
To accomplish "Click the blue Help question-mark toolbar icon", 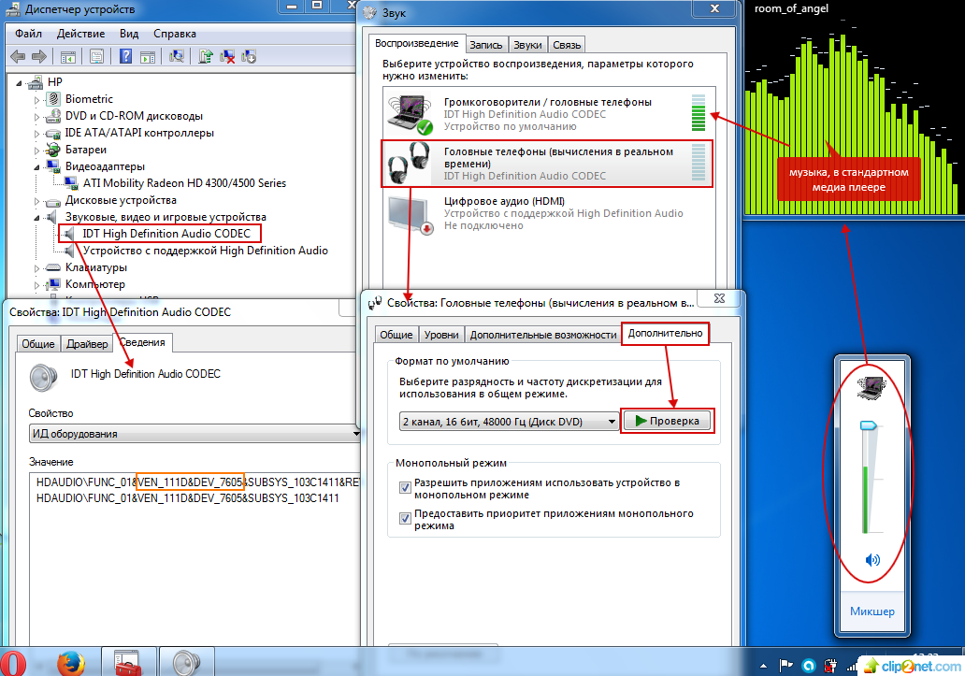I will [125, 57].
